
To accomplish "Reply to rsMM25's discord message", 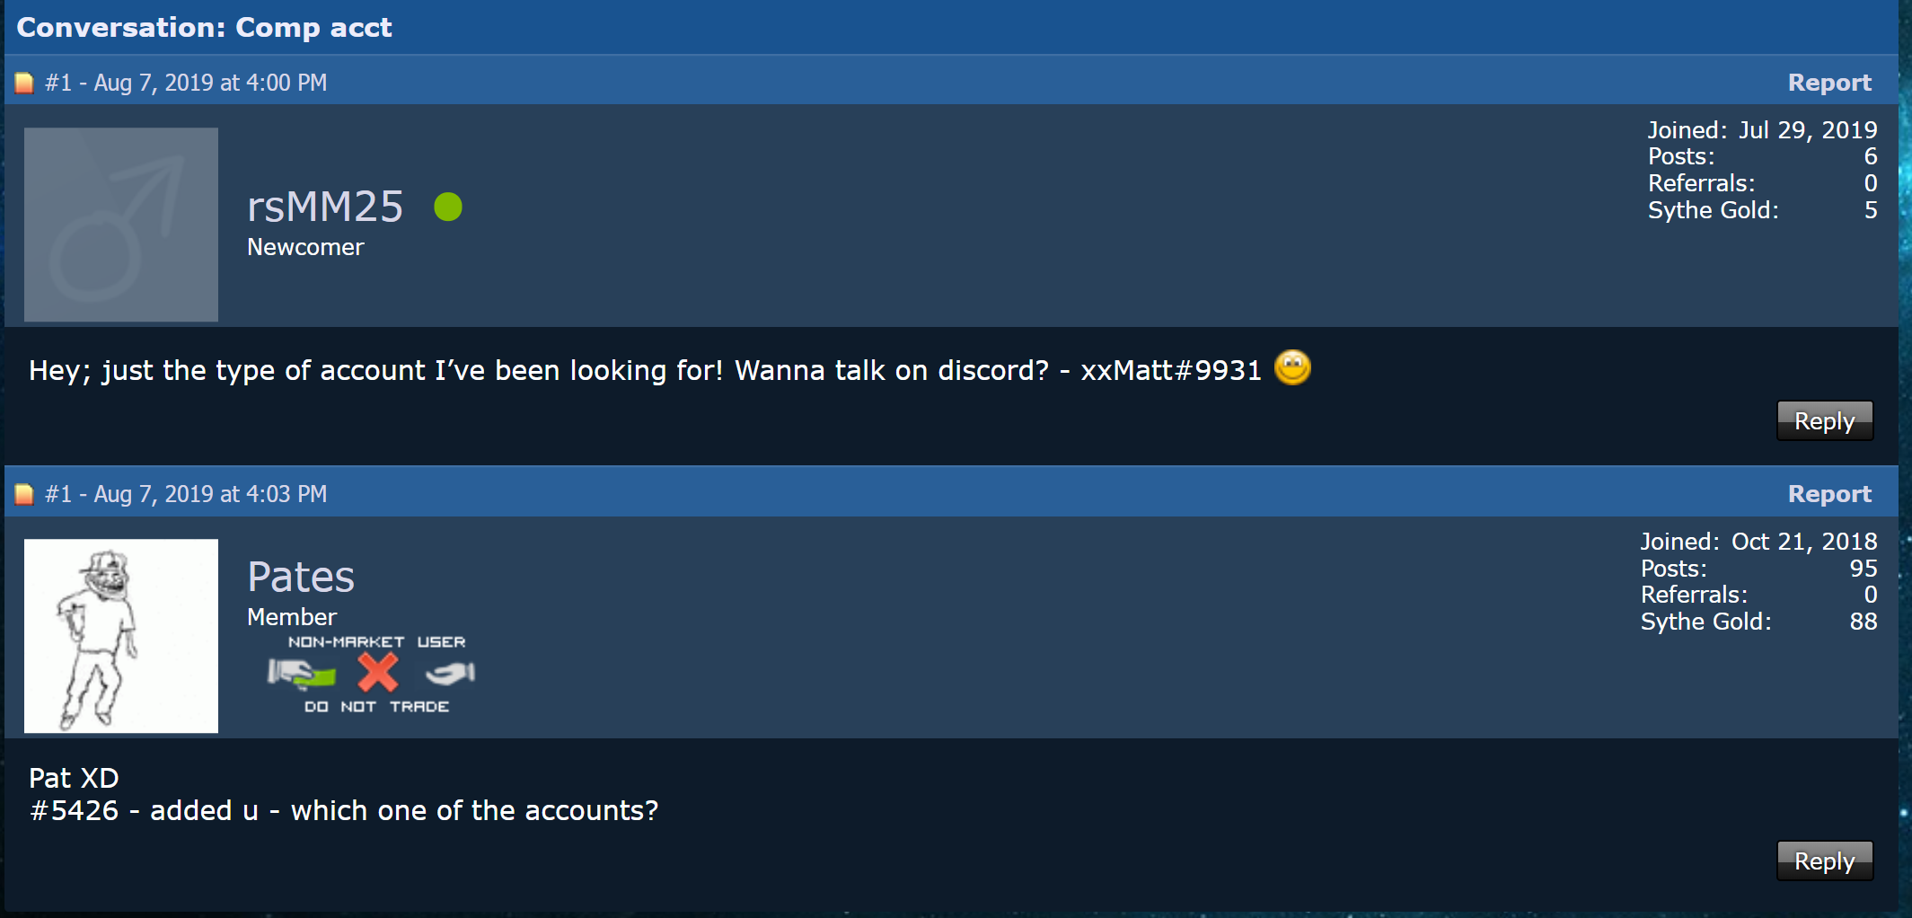I will 1825,420.
